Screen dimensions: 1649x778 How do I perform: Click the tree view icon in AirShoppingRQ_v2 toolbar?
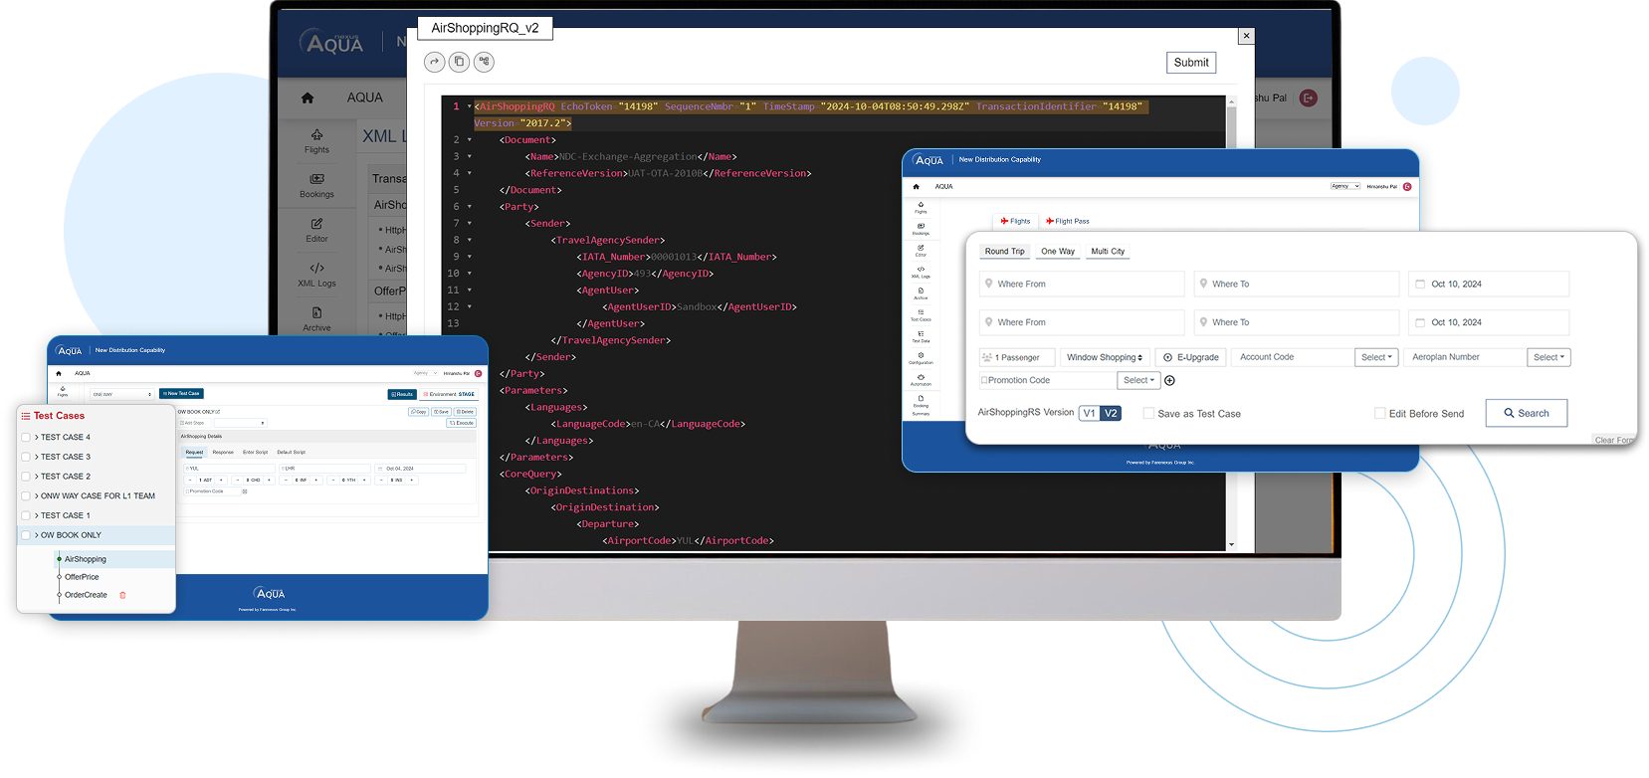[x=484, y=62]
